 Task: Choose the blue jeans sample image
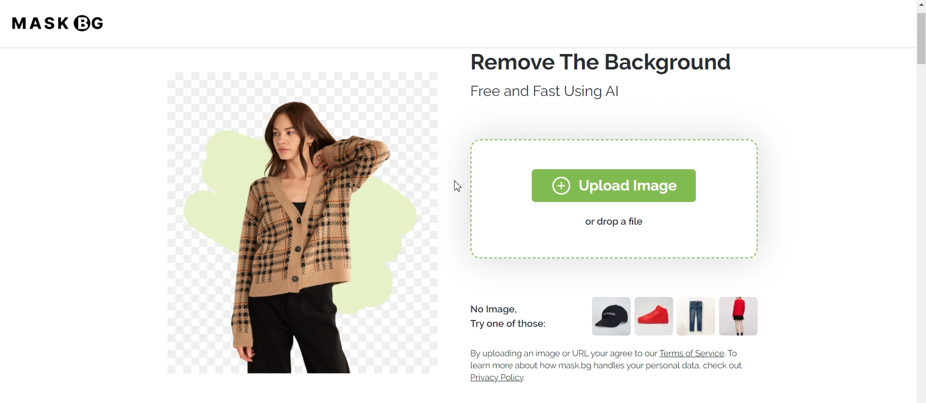[696, 316]
